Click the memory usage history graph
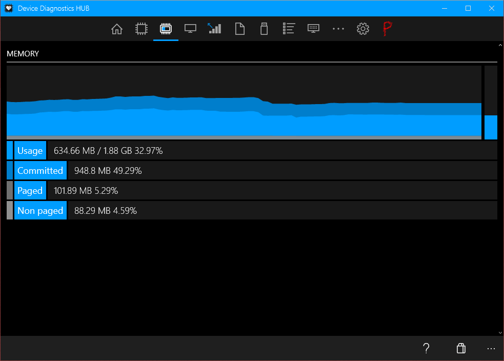The image size is (504, 361). coord(244,103)
